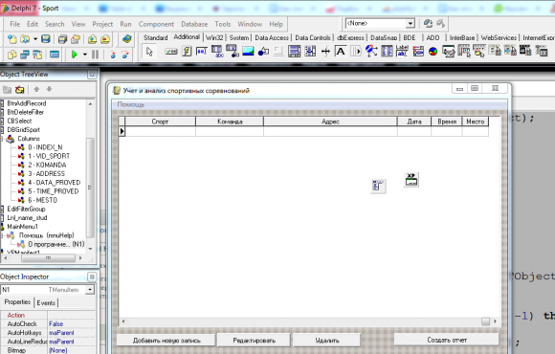Click the Save disk icon in toolbar
This screenshot has height=354, width=555.
(46, 39)
